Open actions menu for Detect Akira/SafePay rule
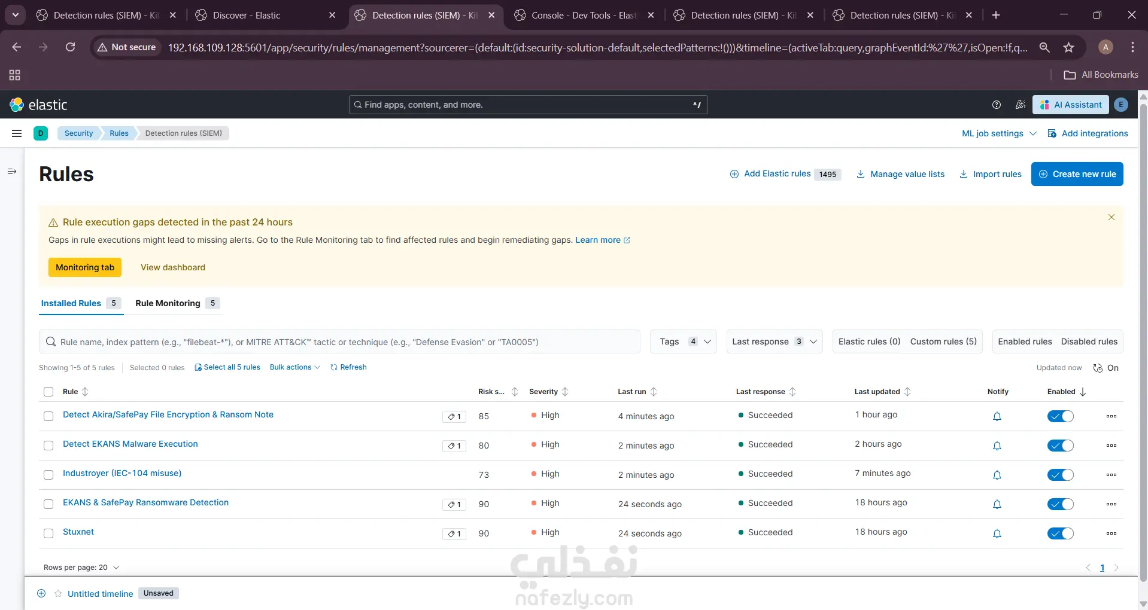Screen dimensions: 1148x610 pos(1111,416)
